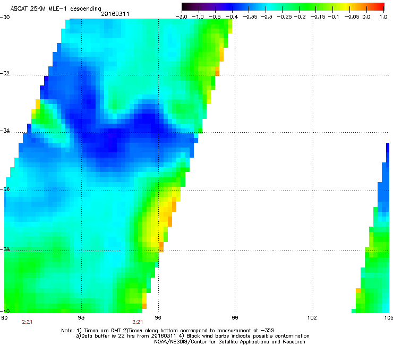The image size is (393, 345).
Task: Click the 'ASCAT 25KM MLE-1 descending' title
Action: pos(56,9)
